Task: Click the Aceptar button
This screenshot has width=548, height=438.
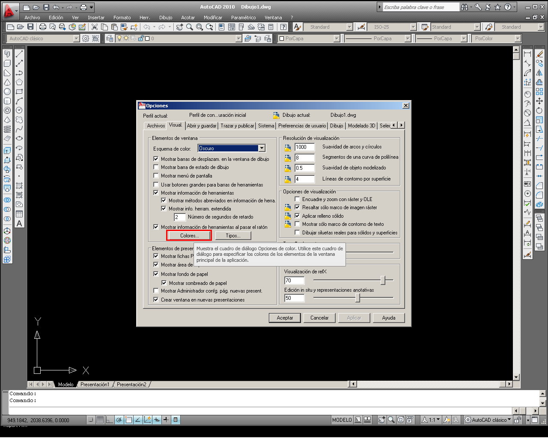Action: coord(285,318)
